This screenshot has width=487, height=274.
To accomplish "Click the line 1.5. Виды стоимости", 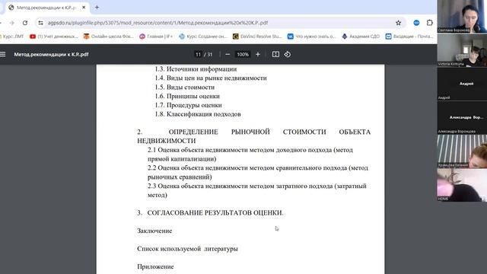I will coord(184,87).
